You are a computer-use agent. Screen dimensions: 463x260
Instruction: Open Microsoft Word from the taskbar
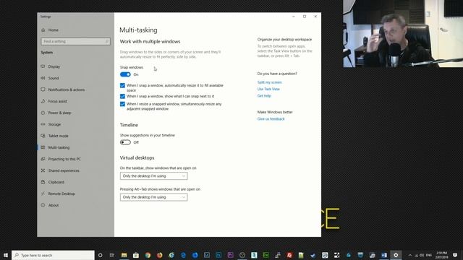[x=384, y=255]
